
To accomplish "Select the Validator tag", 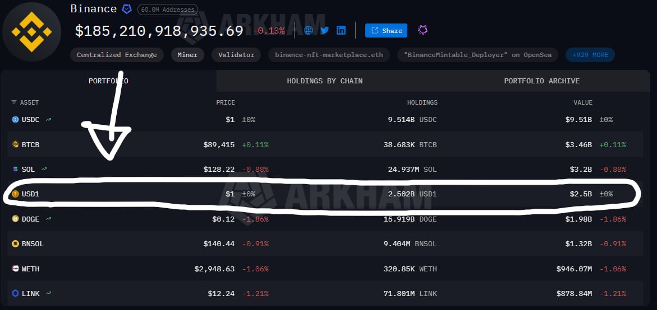I will click(236, 55).
